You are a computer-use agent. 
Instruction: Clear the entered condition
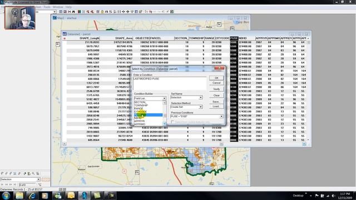[216, 96]
